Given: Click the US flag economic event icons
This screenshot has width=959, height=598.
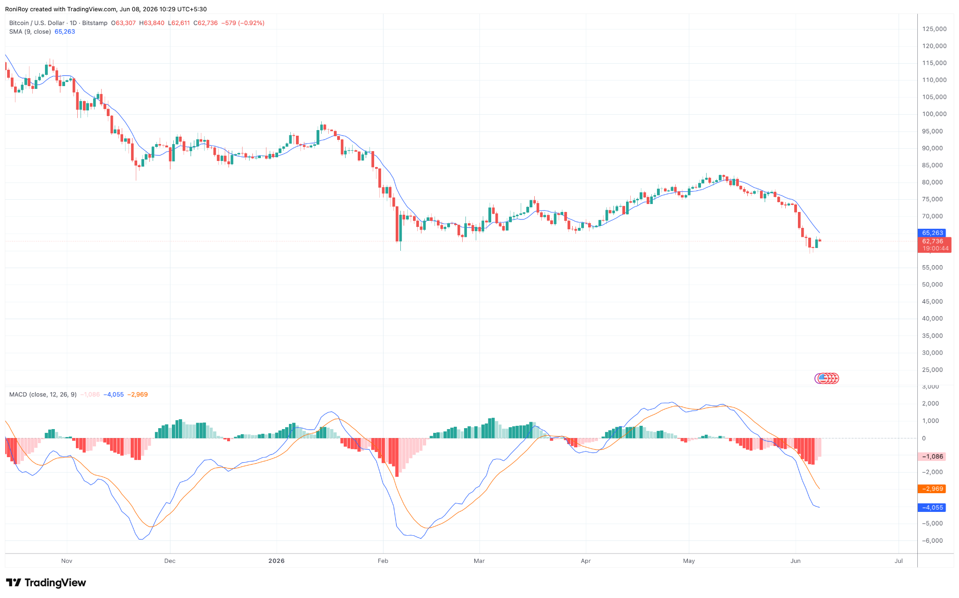Looking at the screenshot, I should pos(827,379).
